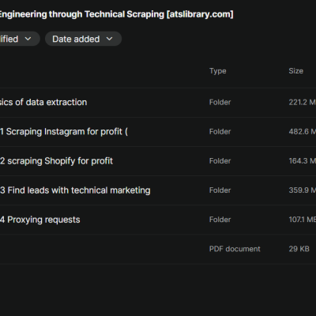Select the PDF document type cell

[x=235, y=249]
